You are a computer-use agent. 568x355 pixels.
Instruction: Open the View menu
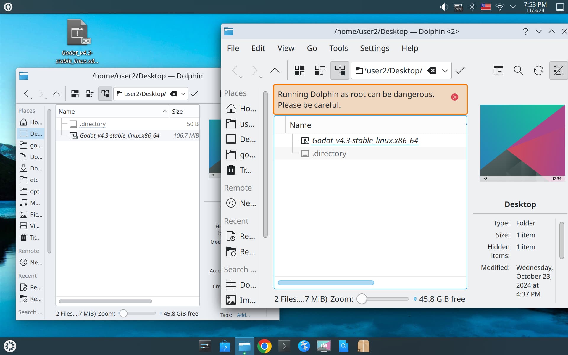click(x=286, y=48)
